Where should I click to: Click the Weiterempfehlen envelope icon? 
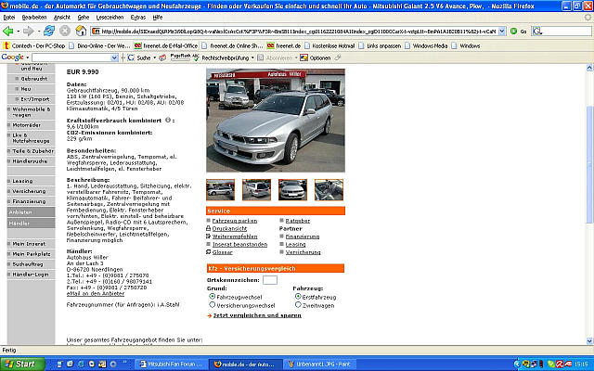(209, 237)
